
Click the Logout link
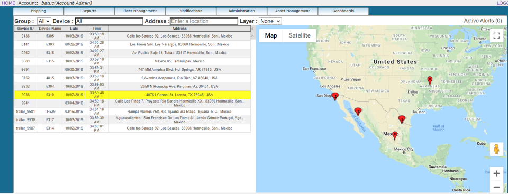tap(502, 3)
